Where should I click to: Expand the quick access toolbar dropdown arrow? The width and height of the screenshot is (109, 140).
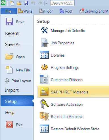tap(47, 3)
